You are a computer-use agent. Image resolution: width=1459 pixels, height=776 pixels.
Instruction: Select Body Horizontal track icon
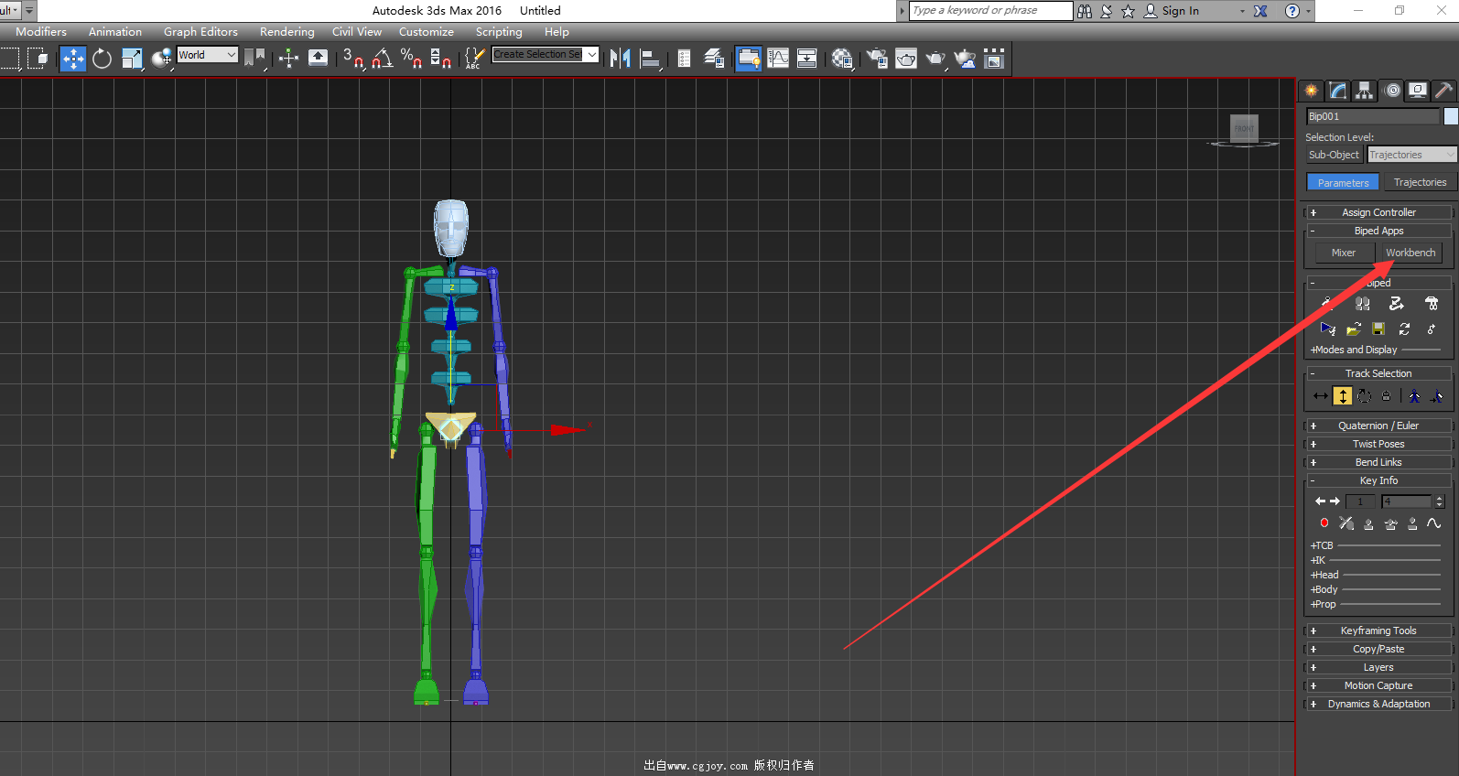tap(1321, 396)
